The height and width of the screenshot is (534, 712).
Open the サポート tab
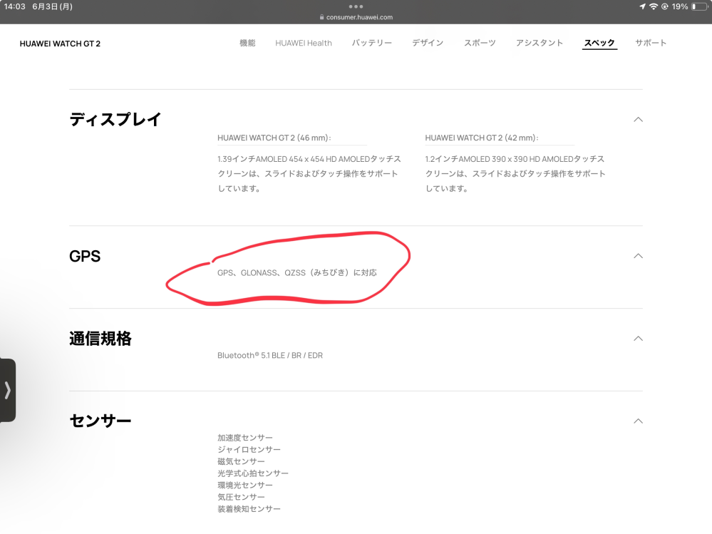[651, 43]
